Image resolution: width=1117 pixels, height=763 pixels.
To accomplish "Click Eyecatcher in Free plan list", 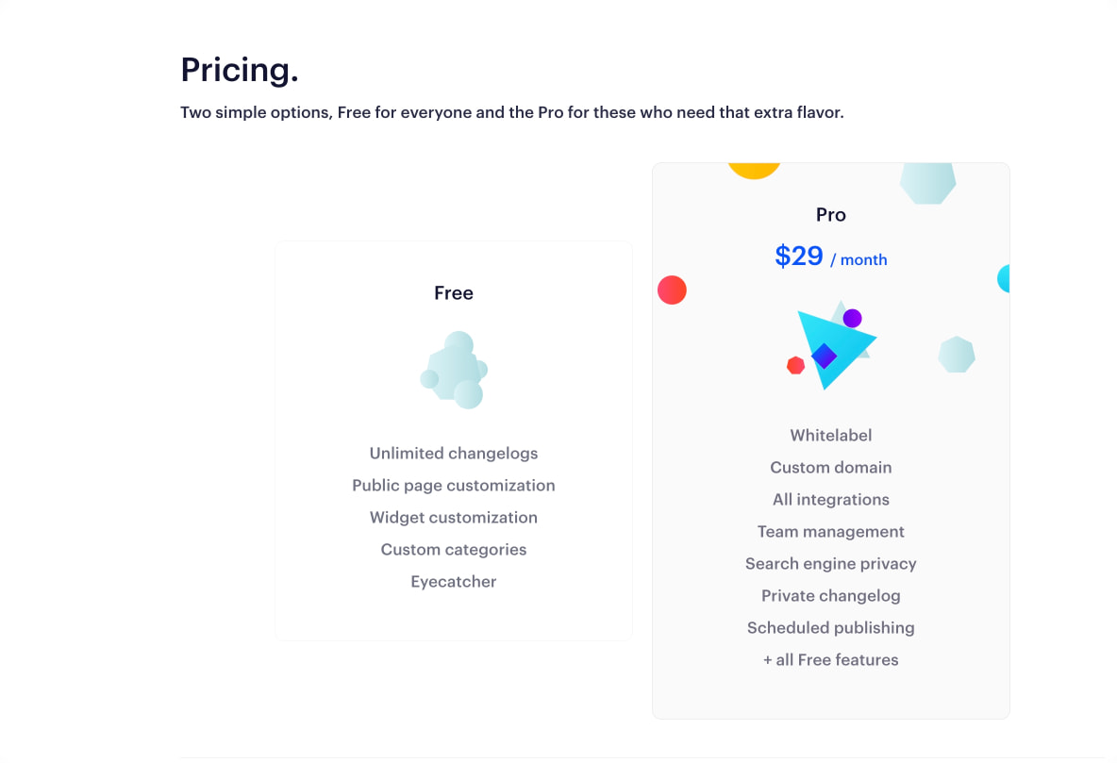I will point(454,581).
